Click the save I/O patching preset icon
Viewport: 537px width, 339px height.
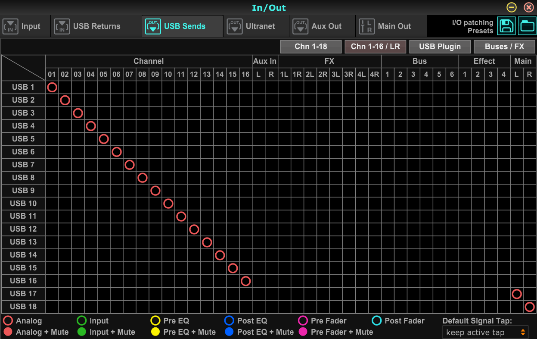click(506, 26)
